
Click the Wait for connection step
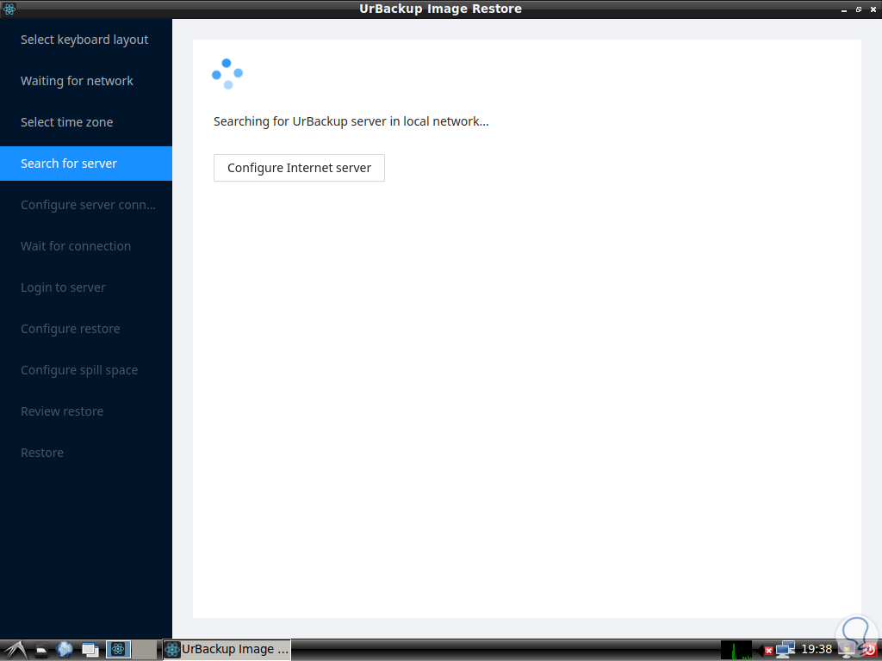[86, 246]
